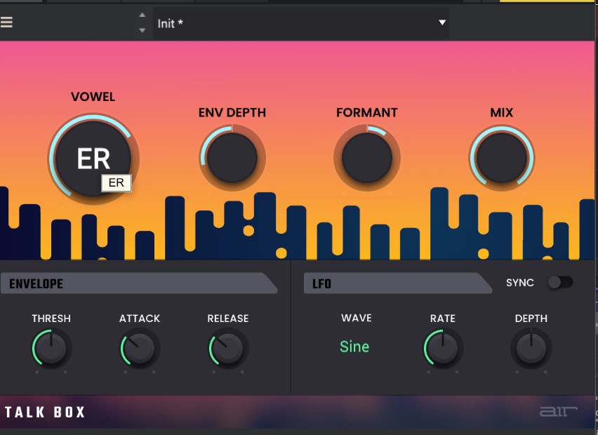The width and height of the screenshot is (598, 435).
Task: Open the hamburger menu icon
Action: pyautogui.click(x=7, y=22)
